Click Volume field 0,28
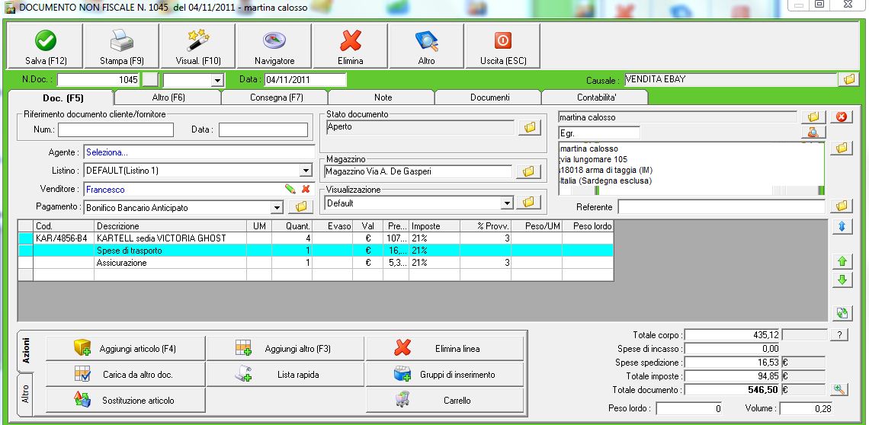This screenshot has width=869, height=425. [805, 409]
